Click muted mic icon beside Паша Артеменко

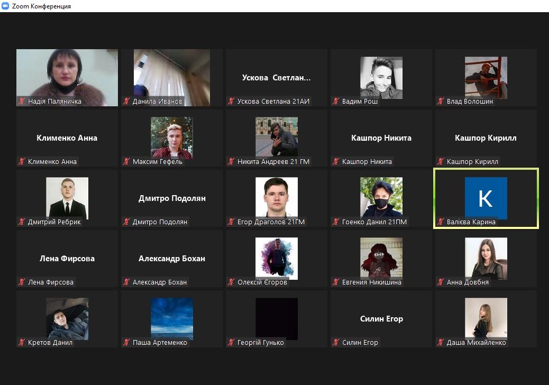pos(126,342)
